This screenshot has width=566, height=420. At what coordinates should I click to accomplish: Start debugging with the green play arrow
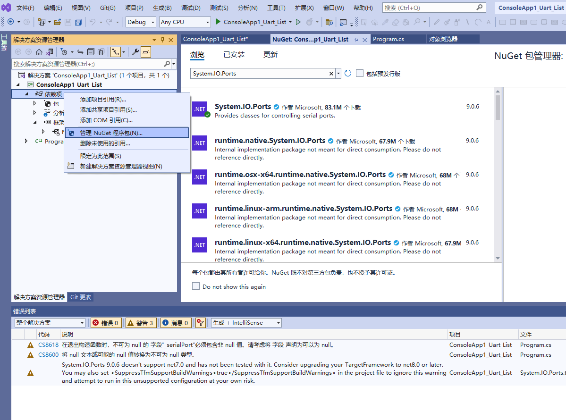pyautogui.click(x=218, y=22)
